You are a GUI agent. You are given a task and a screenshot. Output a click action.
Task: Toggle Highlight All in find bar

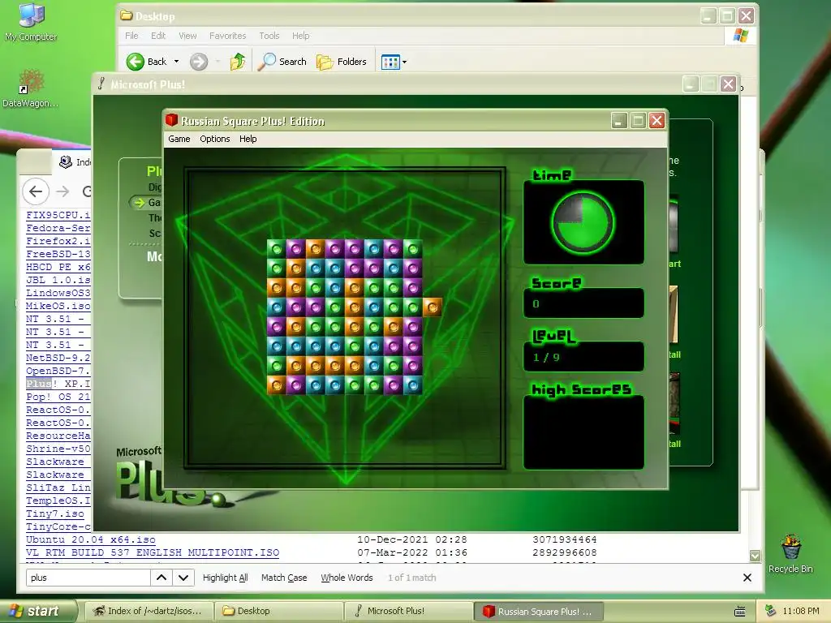coord(226,578)
